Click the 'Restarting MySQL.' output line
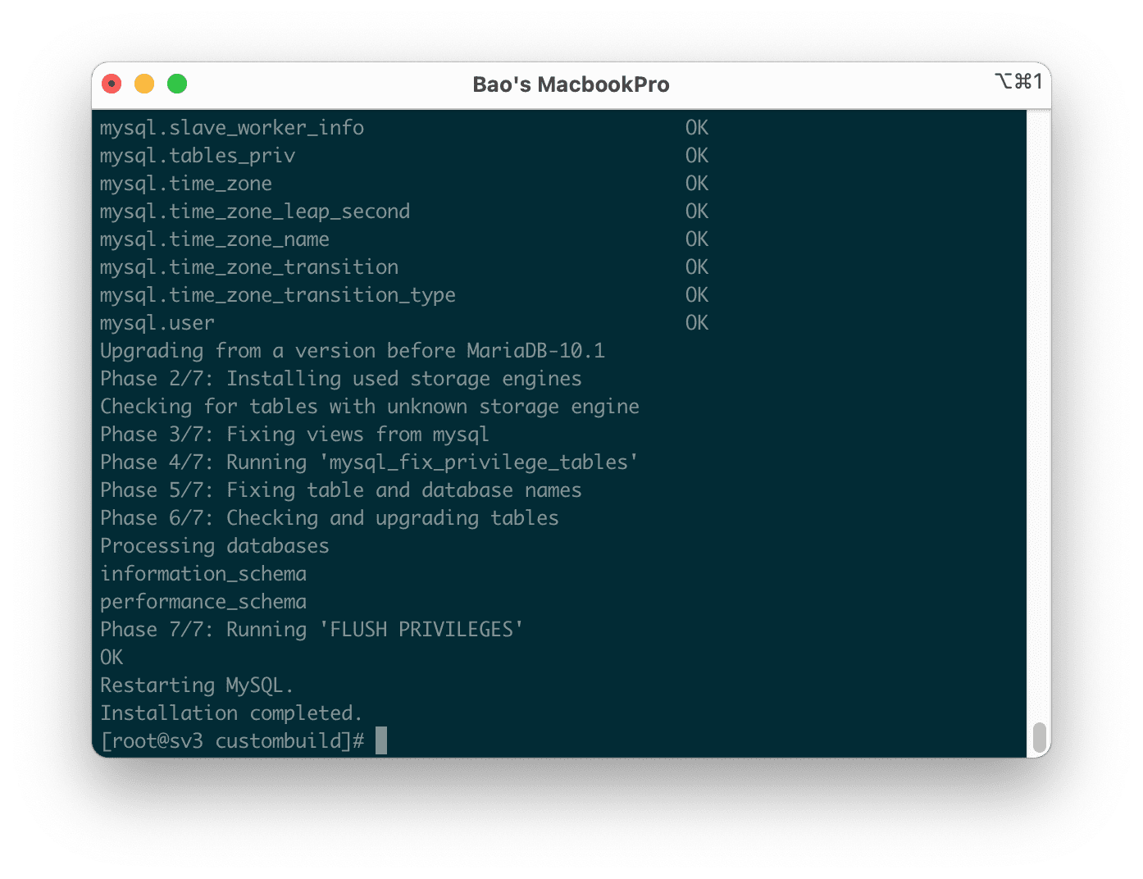 pos(197,685)
